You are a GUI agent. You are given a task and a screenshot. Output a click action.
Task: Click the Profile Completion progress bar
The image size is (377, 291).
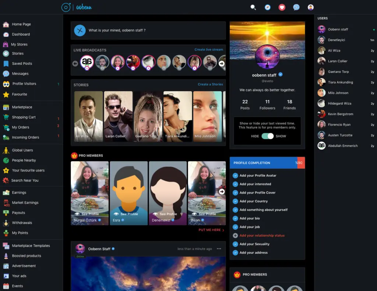267,163
